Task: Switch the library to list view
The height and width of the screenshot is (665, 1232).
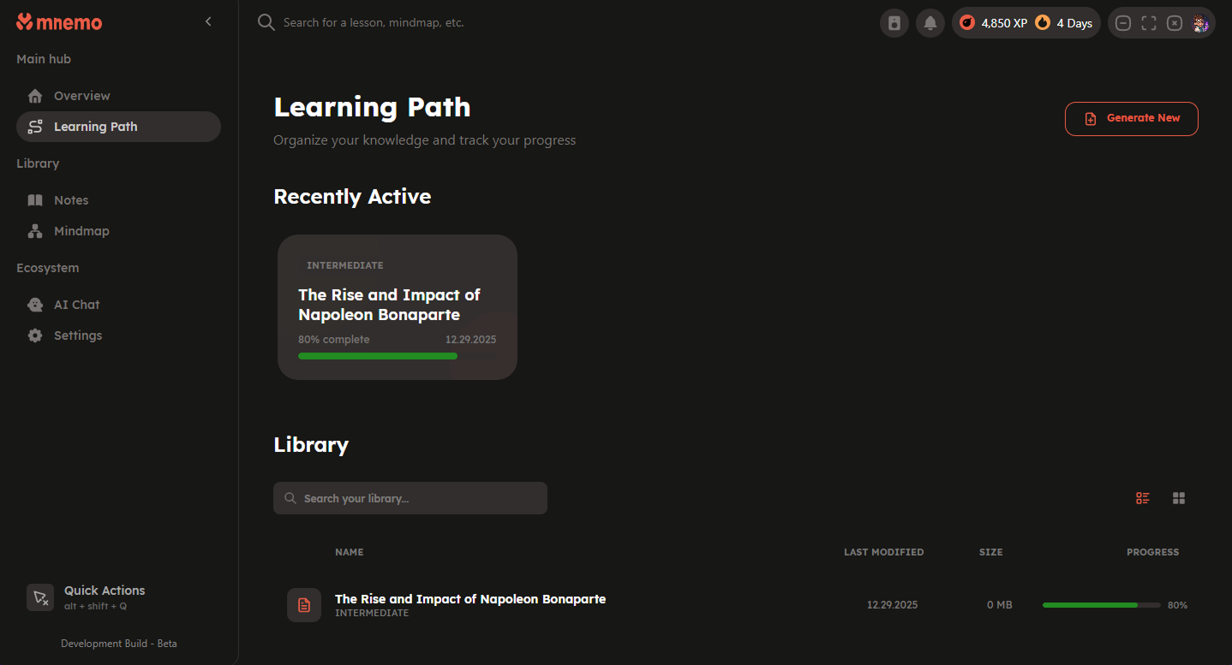Action: tap(1143, 498)
